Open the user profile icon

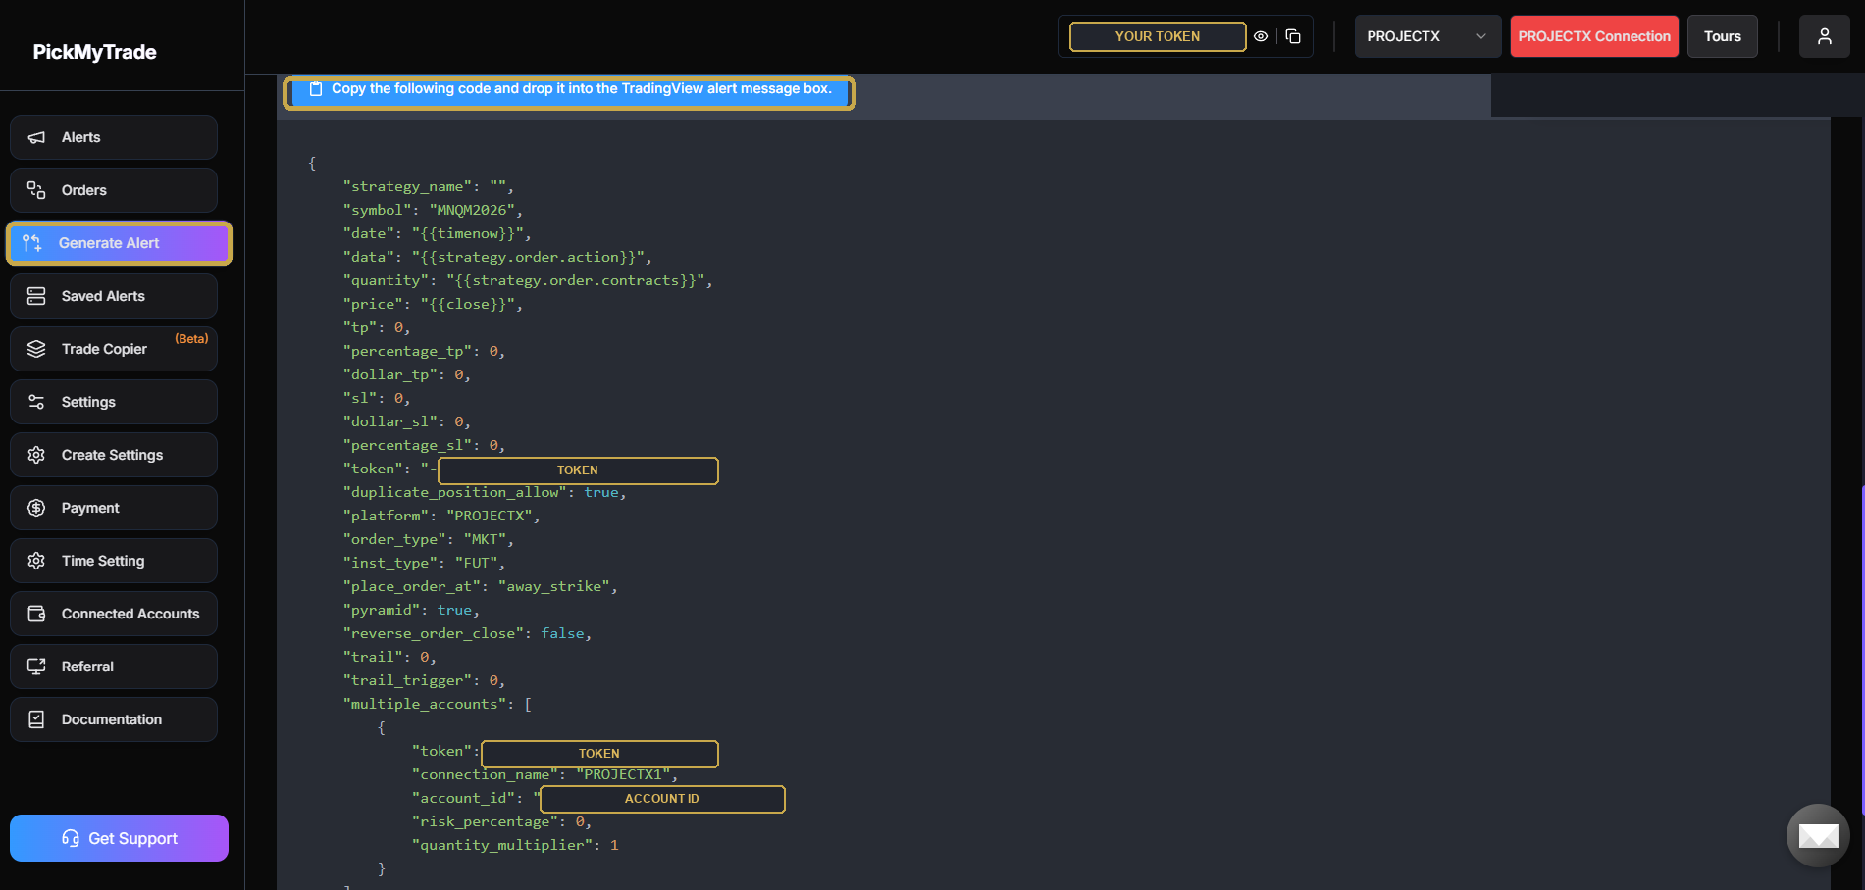pyautogui.click(x=1825, y=36)
